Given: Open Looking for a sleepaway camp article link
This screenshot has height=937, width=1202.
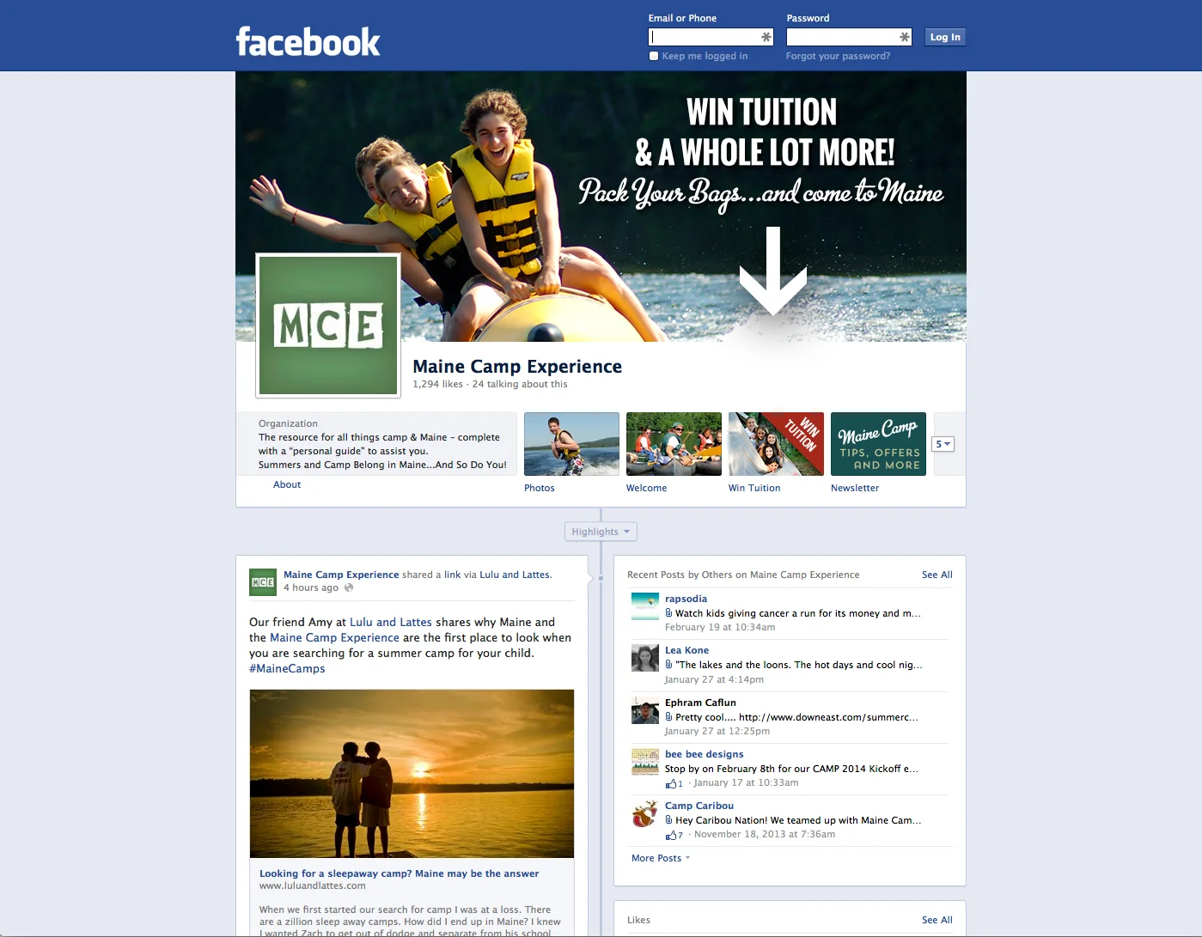Looking at the screenshot, I should click(400, 873).
